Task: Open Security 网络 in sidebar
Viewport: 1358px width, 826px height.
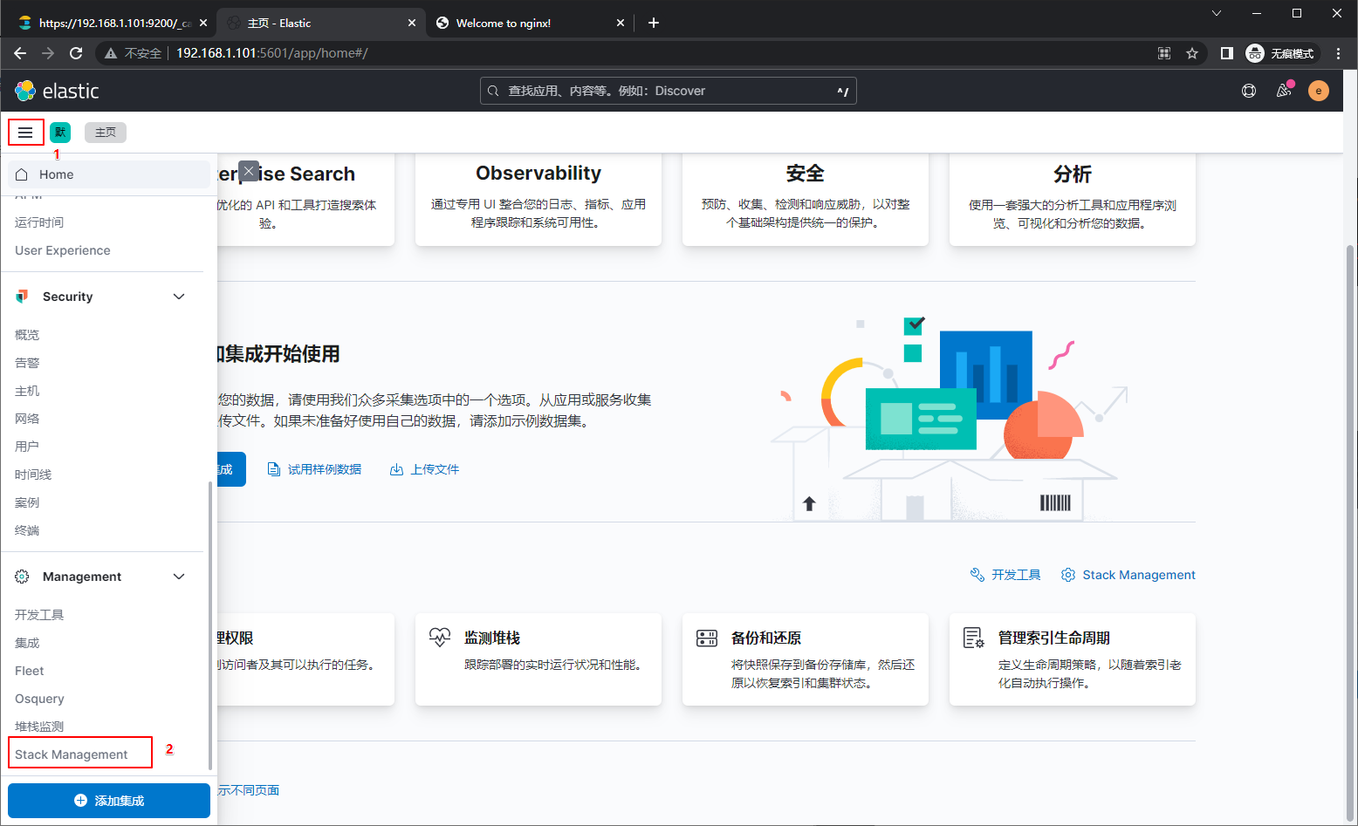Action: click(27, 419)
